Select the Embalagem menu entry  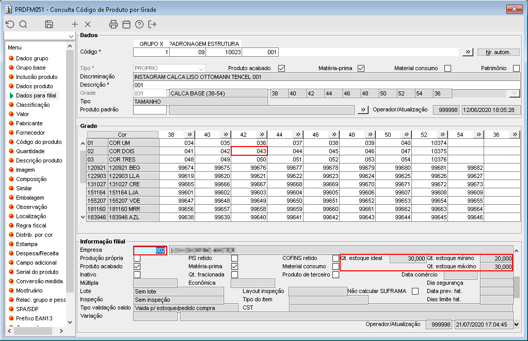tap(30, 198)
